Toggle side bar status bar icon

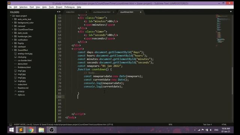pyautogui.click(x=10, y=124)
